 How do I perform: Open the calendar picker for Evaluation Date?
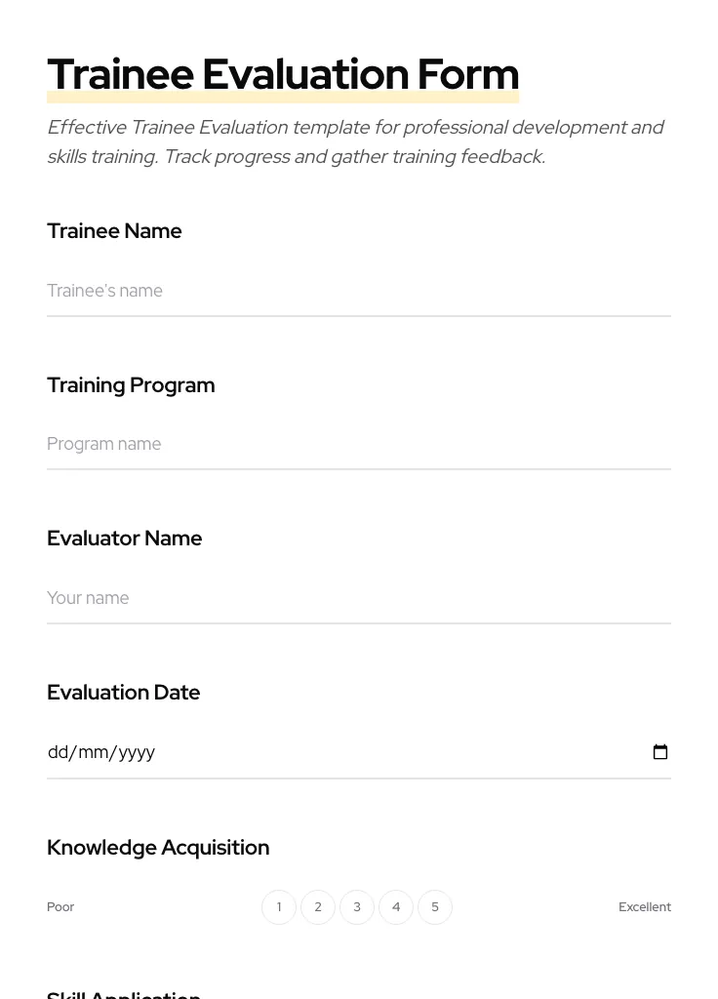[x=660, y=752]
